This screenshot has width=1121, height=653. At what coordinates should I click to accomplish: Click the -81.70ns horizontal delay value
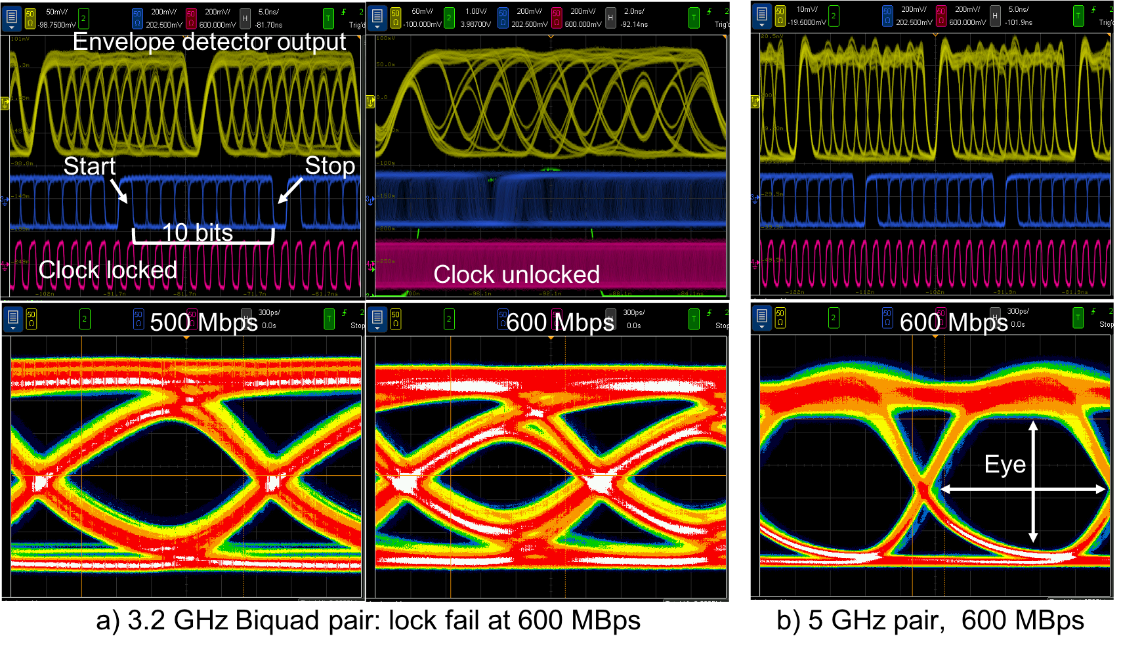(268, 25)
